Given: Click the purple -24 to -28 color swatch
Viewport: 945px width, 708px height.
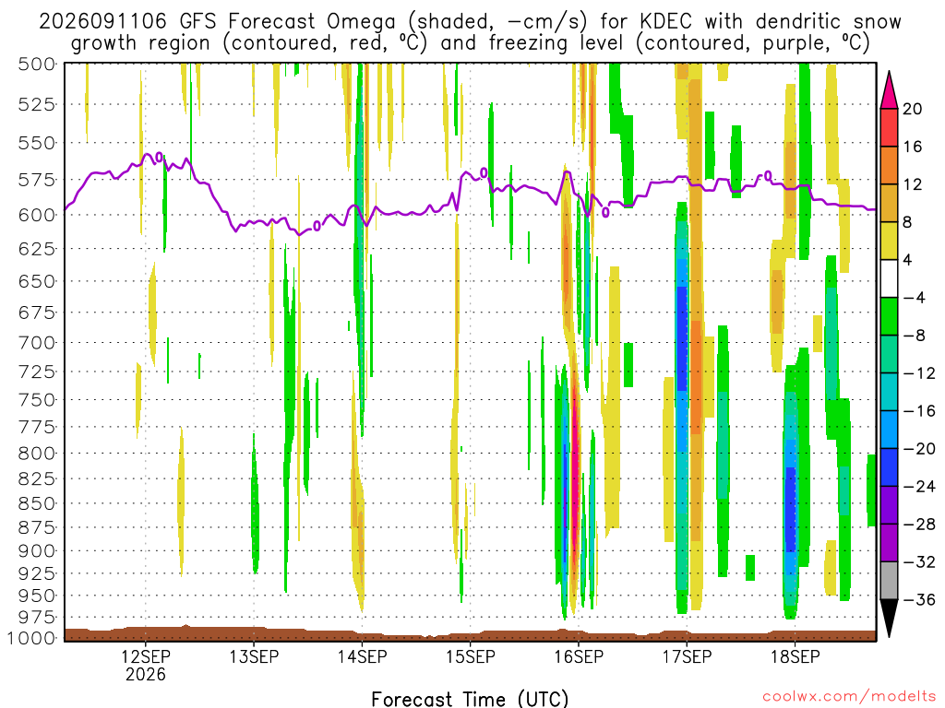Looking at the screenshot, I should [889, 505].
